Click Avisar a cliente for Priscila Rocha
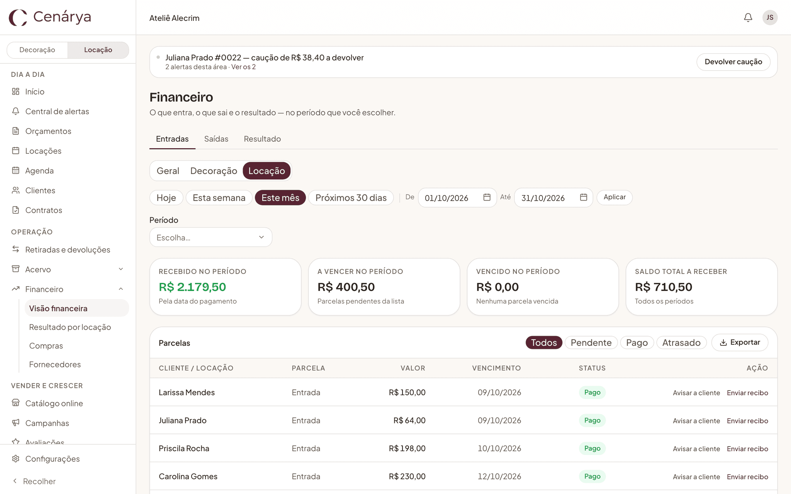 pyautogui.click(x=696, y=448)
